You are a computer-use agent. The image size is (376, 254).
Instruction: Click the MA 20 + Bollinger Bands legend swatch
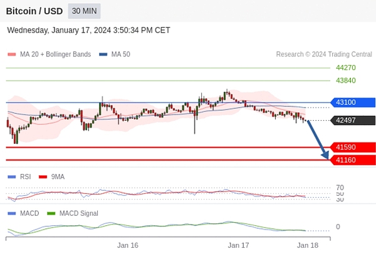[x=11, y=54]
